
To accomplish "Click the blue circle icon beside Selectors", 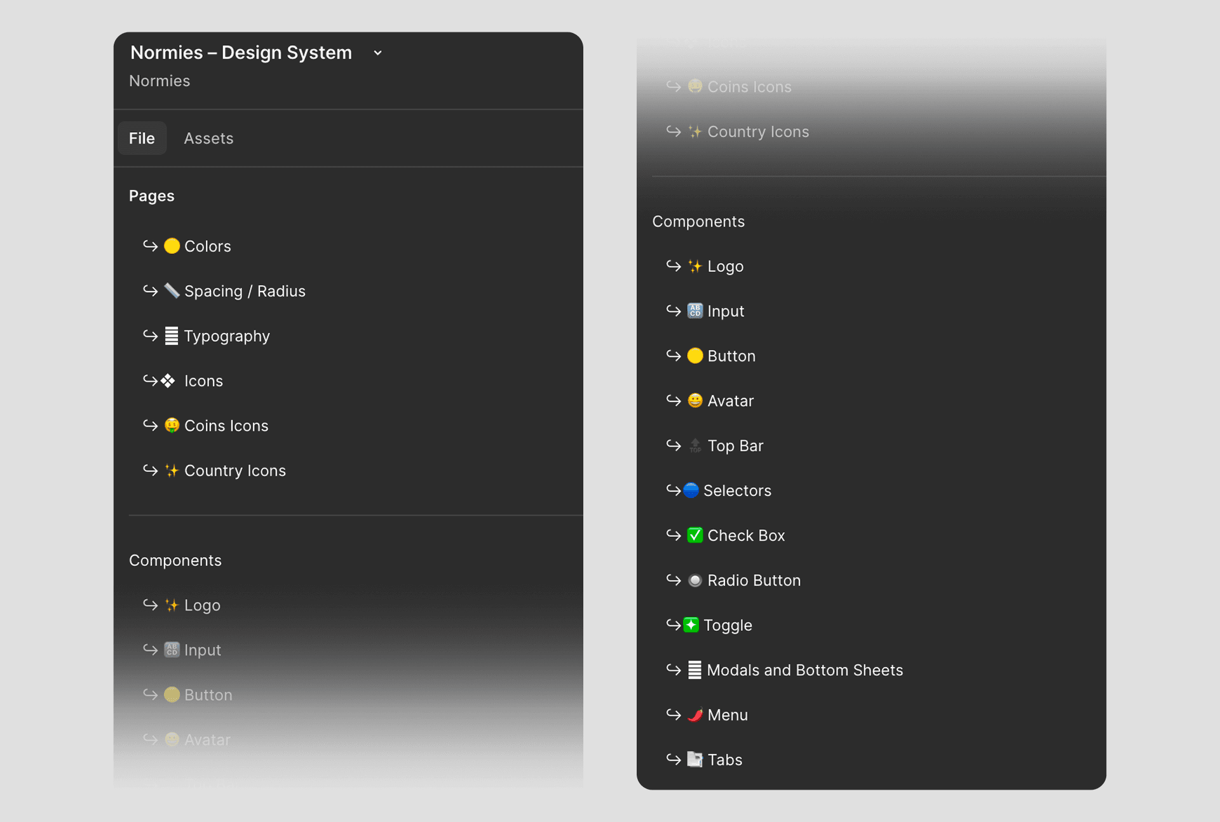I will [691, 490].
